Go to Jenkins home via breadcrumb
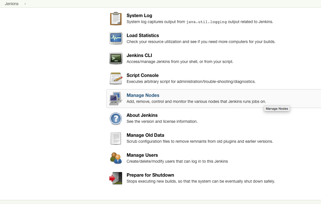 click(x=12, y=4)
